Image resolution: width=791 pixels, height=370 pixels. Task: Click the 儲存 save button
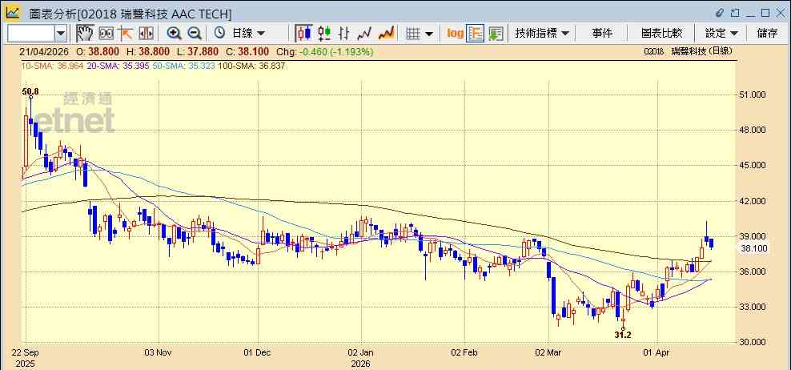tap(767, 34)
